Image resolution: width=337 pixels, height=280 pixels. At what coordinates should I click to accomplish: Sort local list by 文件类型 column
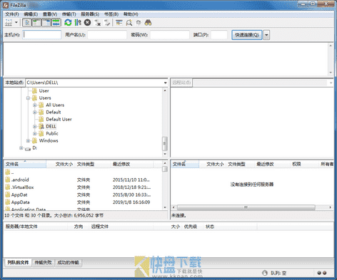pyautogui.click(x=93, y=164)
